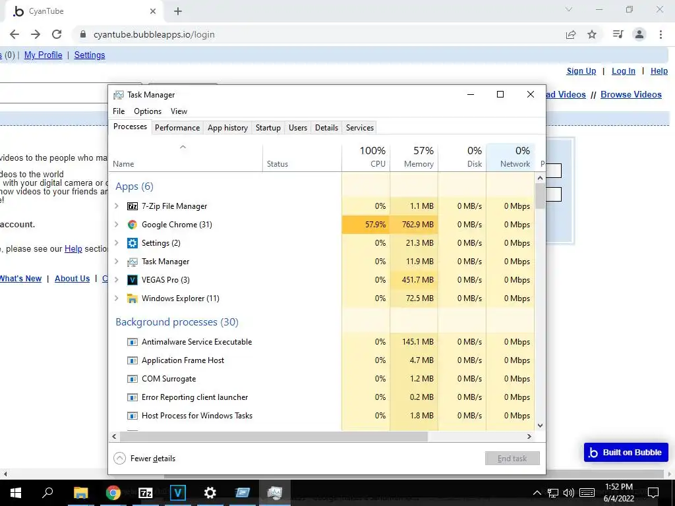The image size is (675, 506).
Task: Open a new Chrome tab
Action: [178, 11]
